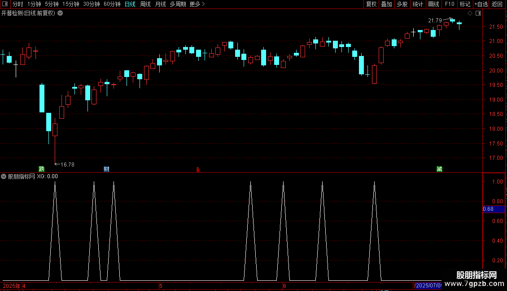Open the 多周期 multi-period view

coord(178,4)
